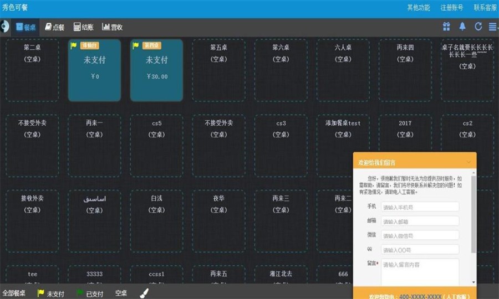Viewport: 499px width, 299px height.
Task: Open 其他功能 menu in the title bar
Action: click(x=419, y=8)
